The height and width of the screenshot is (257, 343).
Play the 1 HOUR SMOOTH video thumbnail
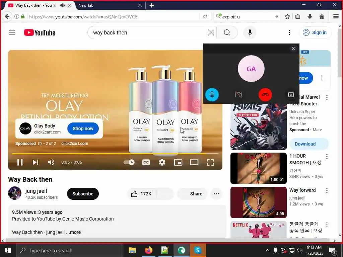click(258, 168)
